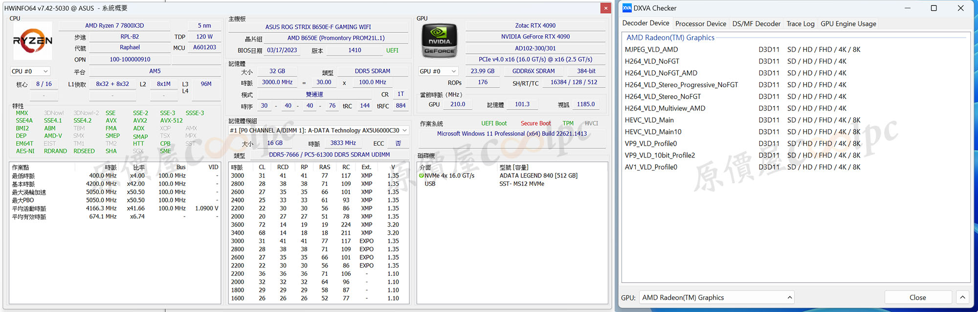Click the PCIe v4.0 x16 bus field
Viewport: 978px width, 312px height.
pos(535,59)
